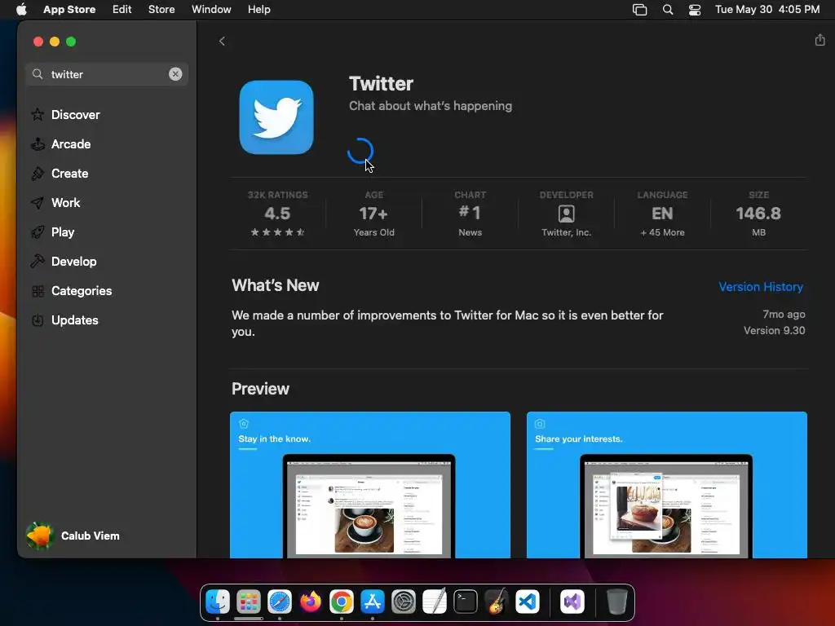Launch Google Chrome from the Dock
835x626 pixels.
coord(342,602)
